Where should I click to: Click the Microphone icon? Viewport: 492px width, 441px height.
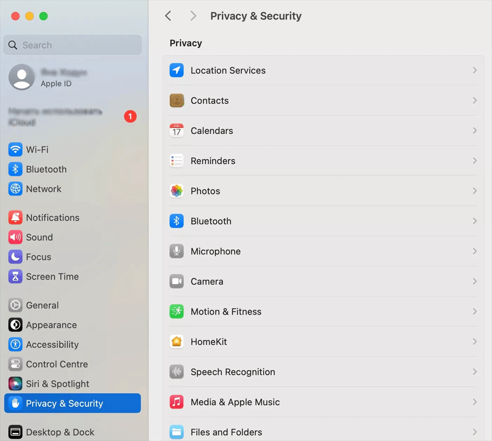pyautogui.click(x=177, y=251)
